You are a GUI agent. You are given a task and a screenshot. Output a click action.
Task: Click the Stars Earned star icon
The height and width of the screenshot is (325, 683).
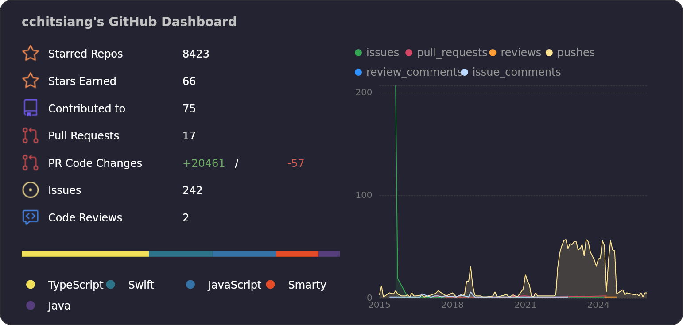31,81
